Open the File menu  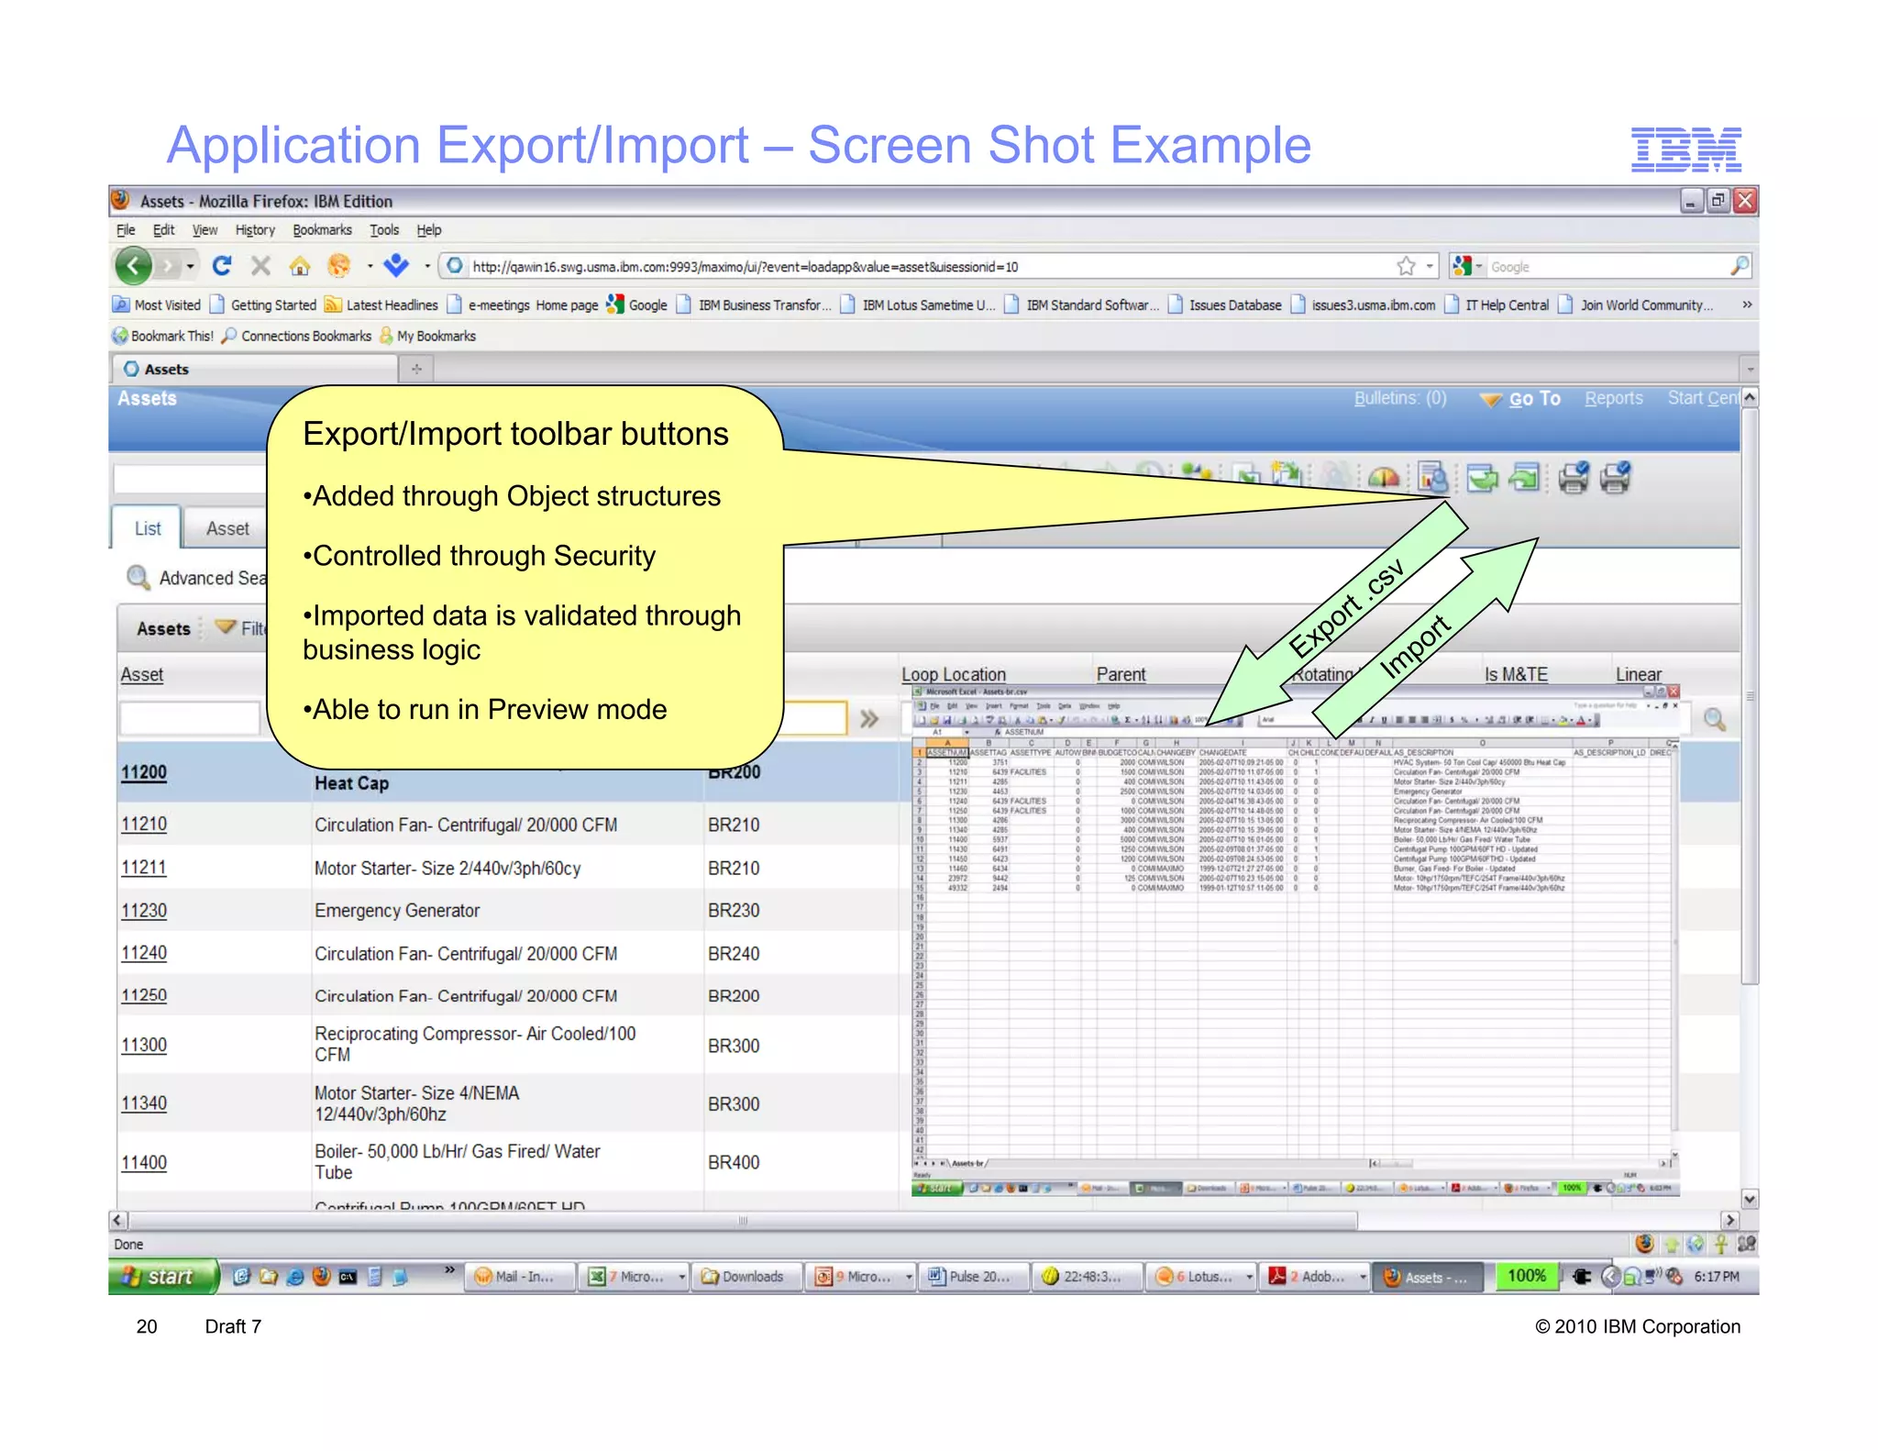click(x=126, y=229)
